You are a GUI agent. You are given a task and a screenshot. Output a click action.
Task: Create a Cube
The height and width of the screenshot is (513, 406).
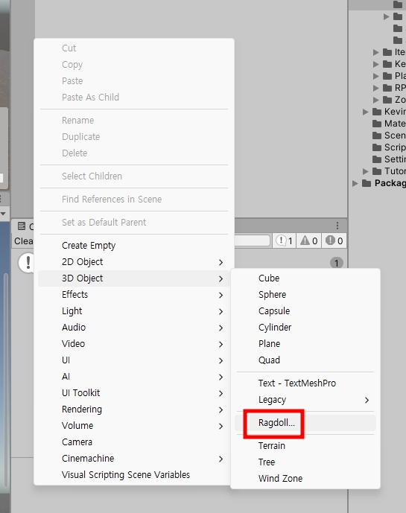tap(305, 278)
